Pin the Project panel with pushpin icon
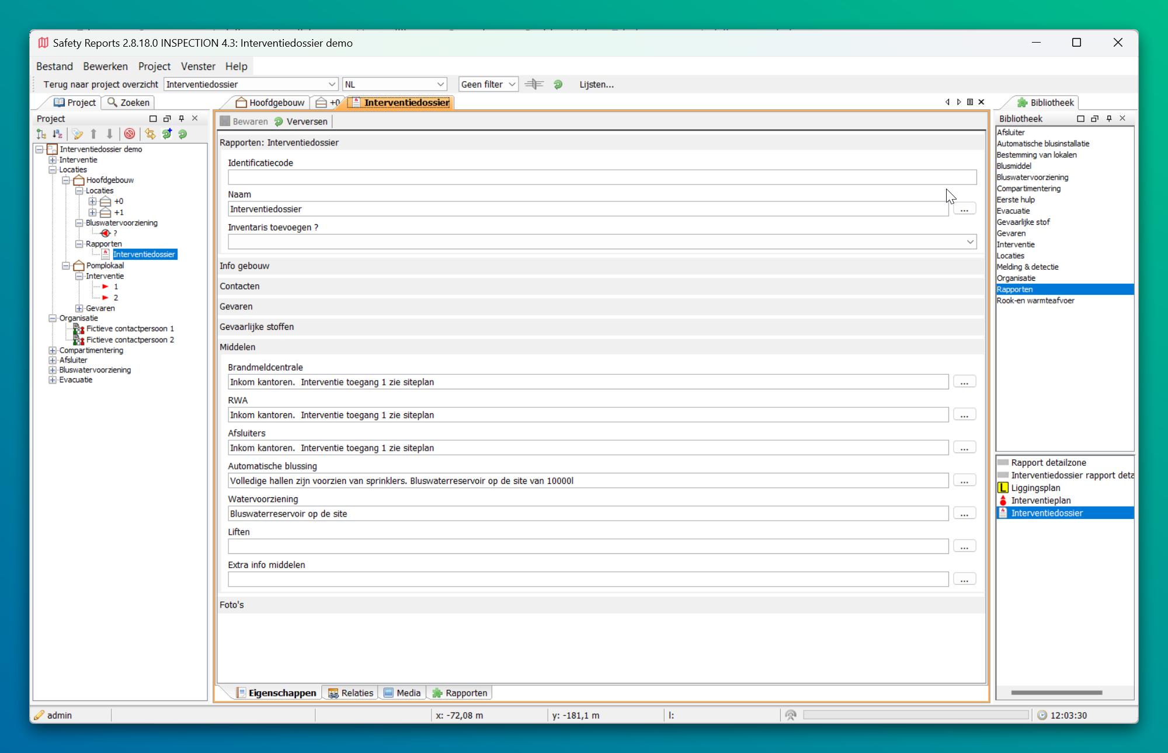This screenshot has height=753, width=1168. click(x=181, y=118)
